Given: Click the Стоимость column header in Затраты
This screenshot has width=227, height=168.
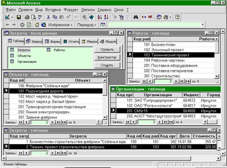Looking at the screenshot, I should click(x=204, y=136).
